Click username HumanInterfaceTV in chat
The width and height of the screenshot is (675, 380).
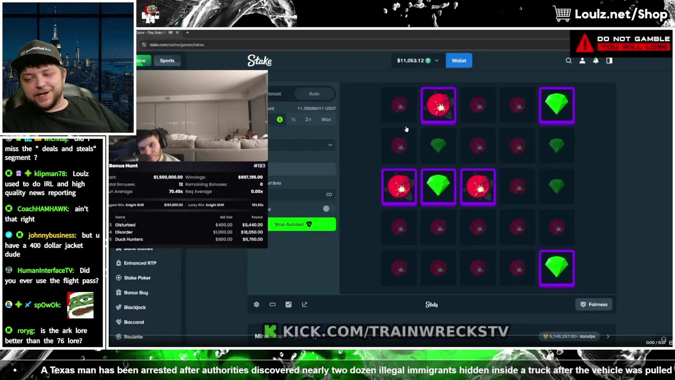[46, 271]
